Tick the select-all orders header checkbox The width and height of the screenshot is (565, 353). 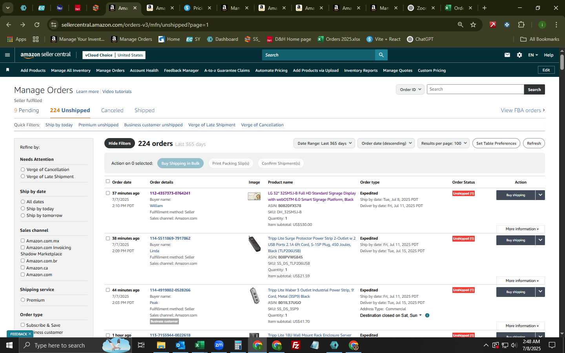click(x=108, y=181)
